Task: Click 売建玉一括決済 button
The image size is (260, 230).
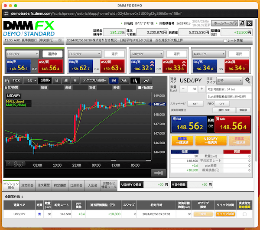Action: tap(182, 141)
